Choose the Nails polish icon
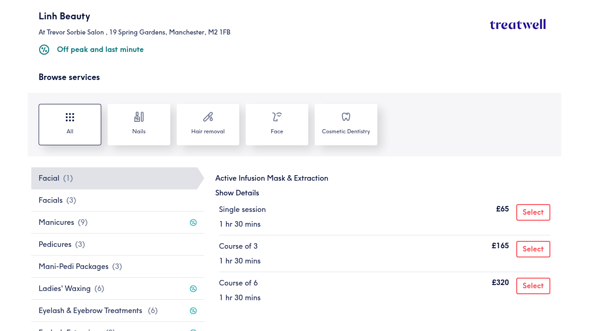 pos(139,117)
